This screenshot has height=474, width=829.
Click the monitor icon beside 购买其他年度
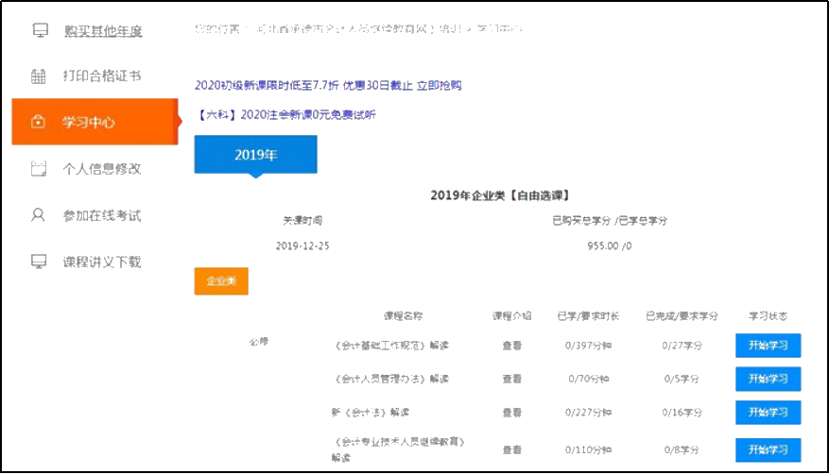point(40,31)
